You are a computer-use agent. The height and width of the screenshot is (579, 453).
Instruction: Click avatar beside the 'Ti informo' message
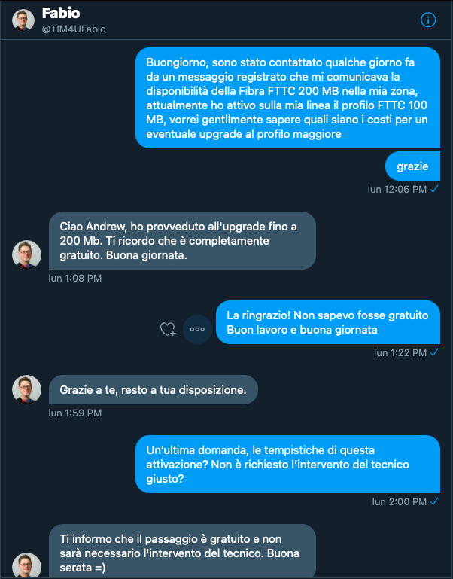point(26,565)
